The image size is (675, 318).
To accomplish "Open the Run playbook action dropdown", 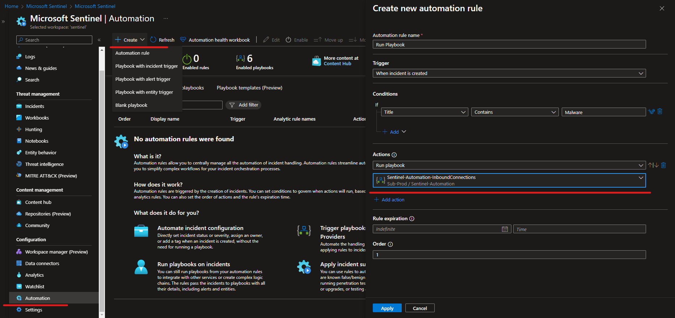I will 509,165.
